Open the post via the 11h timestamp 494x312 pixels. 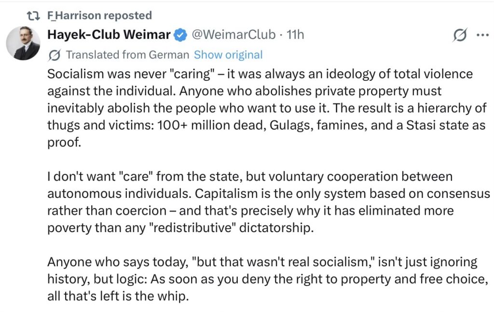point(295,35)
